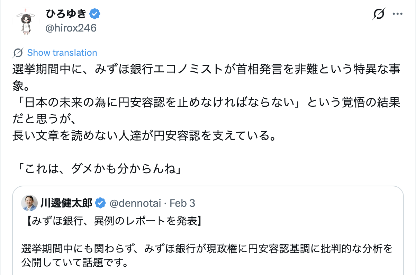Open the headline 【みずほ銀行、異例のレポートを発表】
Image resolution: width=416 pixels, height=275 pixels.
[113, 221]
